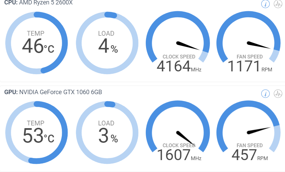
Task: Click the GPU FAN SPEED label text
Action: [250, 145]
